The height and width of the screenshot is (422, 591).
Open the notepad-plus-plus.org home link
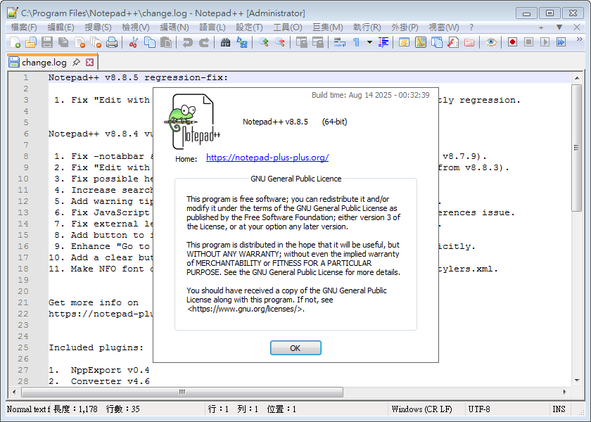click(x=267, y=158)
